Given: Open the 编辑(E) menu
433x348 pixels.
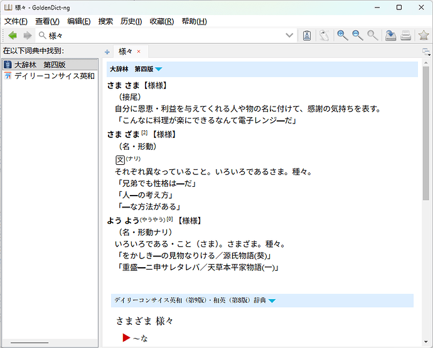Looking at the screenshot, I should pyautogui.click(x=78, y=21).
